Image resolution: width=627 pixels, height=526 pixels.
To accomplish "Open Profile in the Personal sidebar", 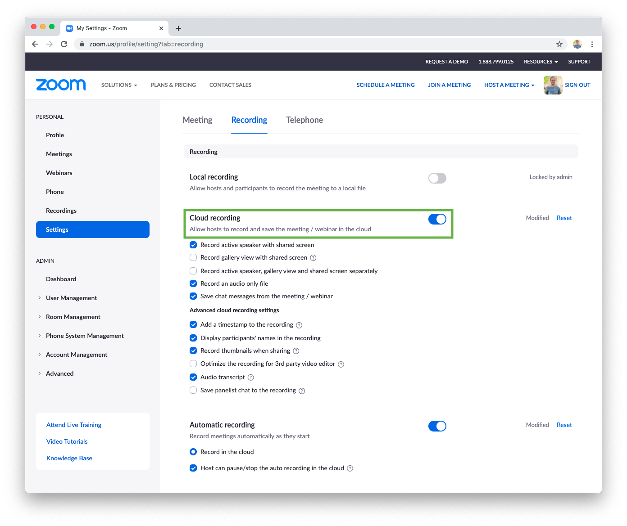I will [x=55, y=135].
